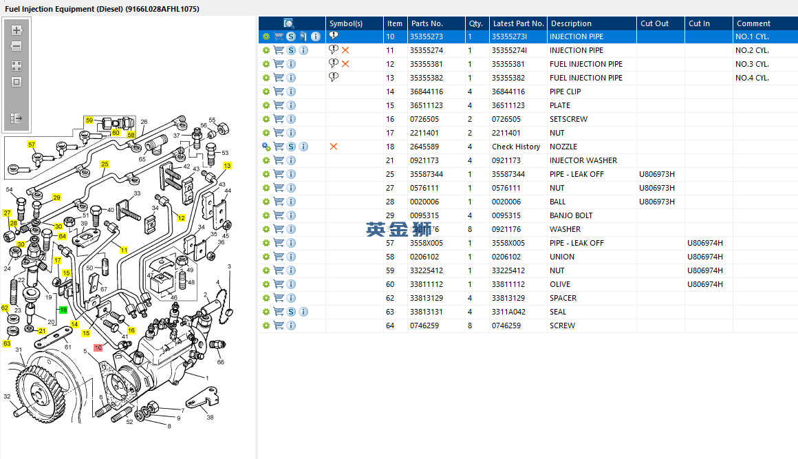The height and width of the screenshot is (459, 798).
Task: Click supersession S icon for item 10
Action: (290, 36)
